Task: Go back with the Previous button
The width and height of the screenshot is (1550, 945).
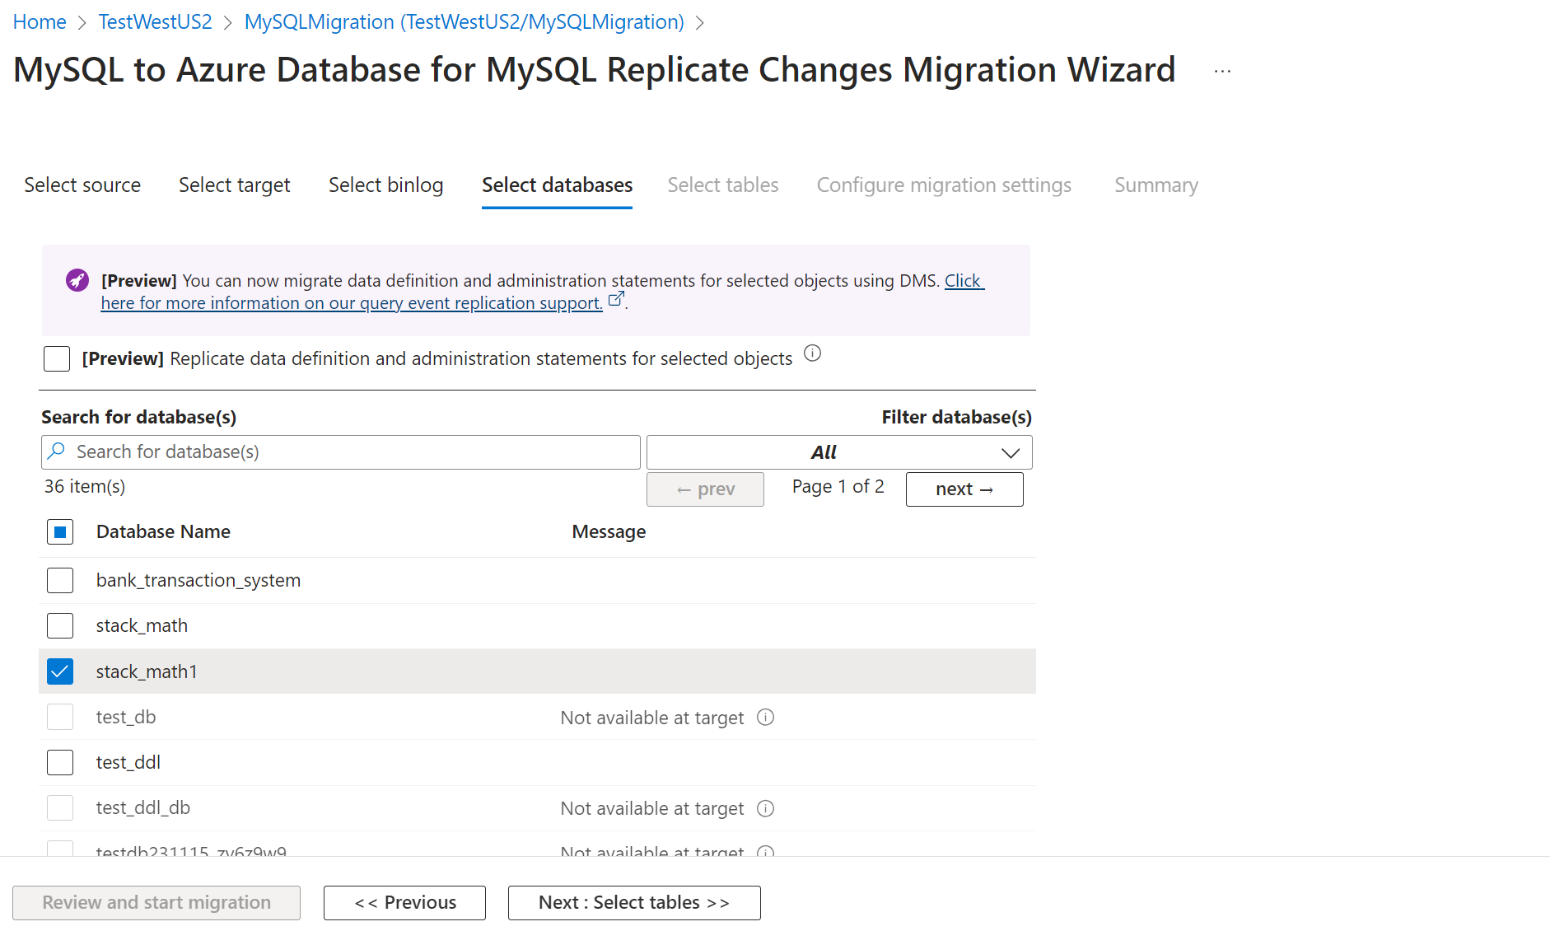Action: coord(404,903)
